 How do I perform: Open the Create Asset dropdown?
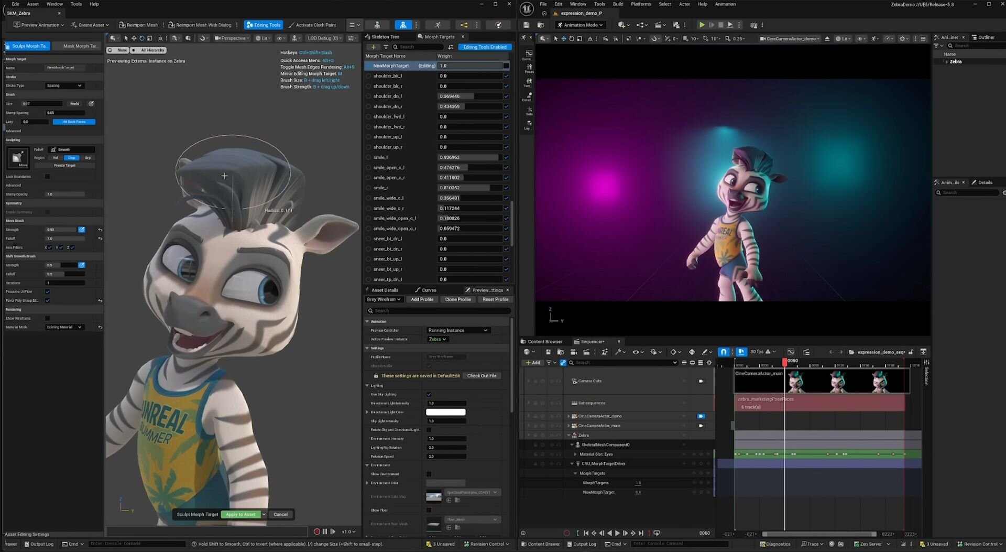pos(90,25)
